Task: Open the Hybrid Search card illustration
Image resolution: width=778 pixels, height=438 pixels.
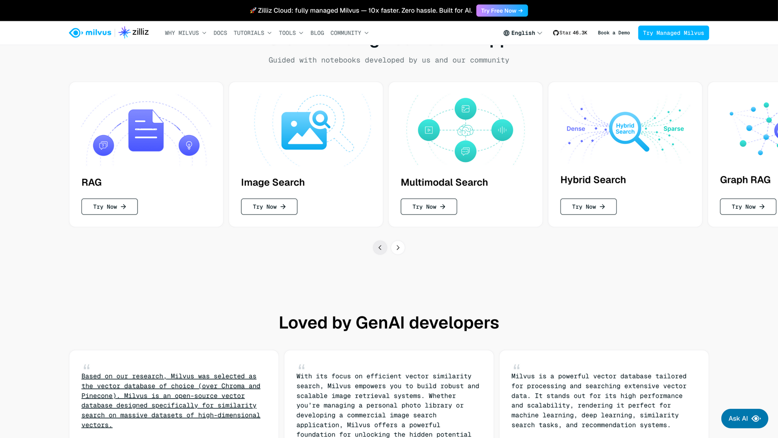Action: tap(625, 129)
